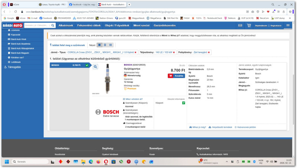
Task: Open Firefox from the Windows taskbar
Action: click(98, 162)
